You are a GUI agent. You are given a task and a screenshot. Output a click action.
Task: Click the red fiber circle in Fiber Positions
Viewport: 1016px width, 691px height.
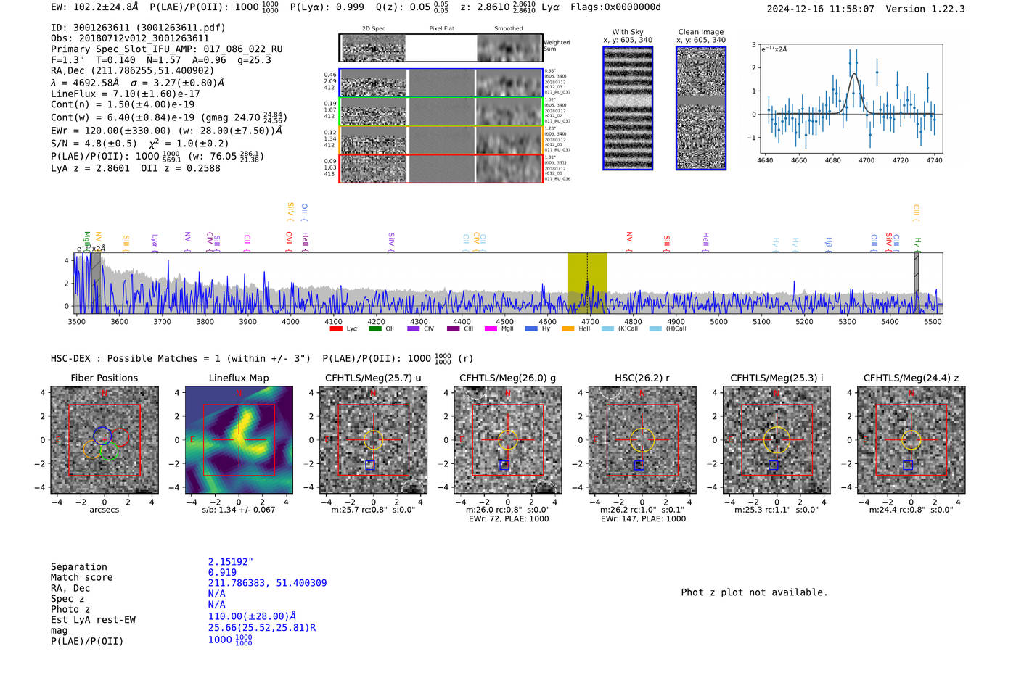[120, 437]
